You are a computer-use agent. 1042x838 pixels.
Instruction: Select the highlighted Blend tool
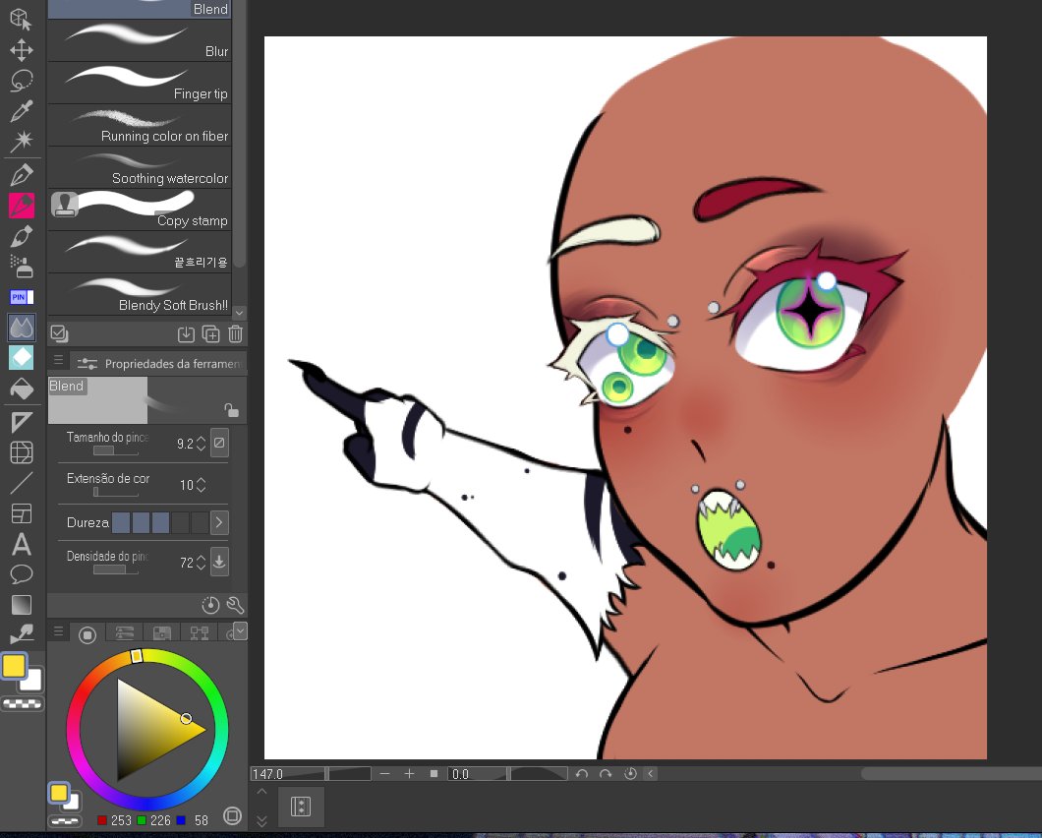pyautogui.click(x=22, y=326)
